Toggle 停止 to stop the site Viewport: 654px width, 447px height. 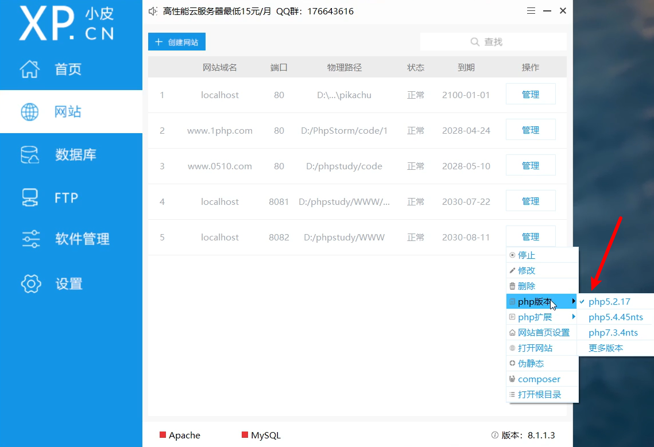pyautogui.click(x=528, y=255)
